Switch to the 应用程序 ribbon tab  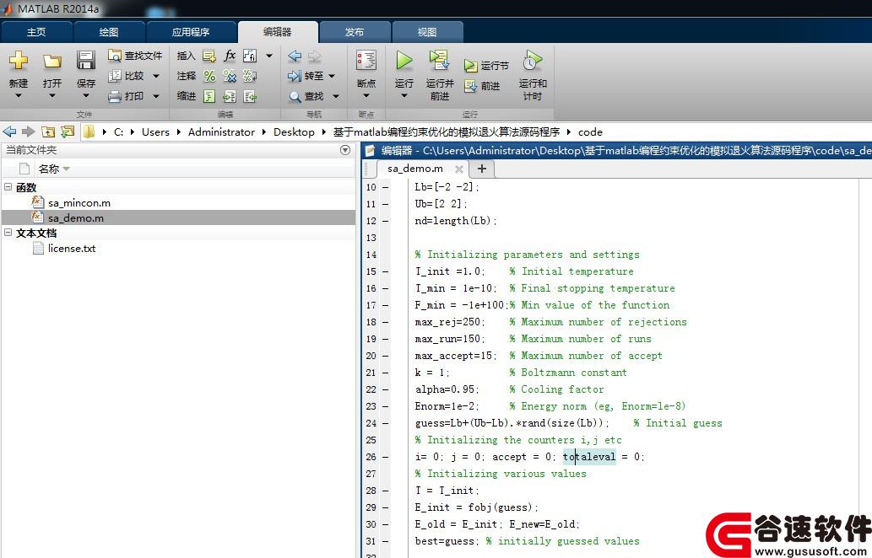pos(191,32)
